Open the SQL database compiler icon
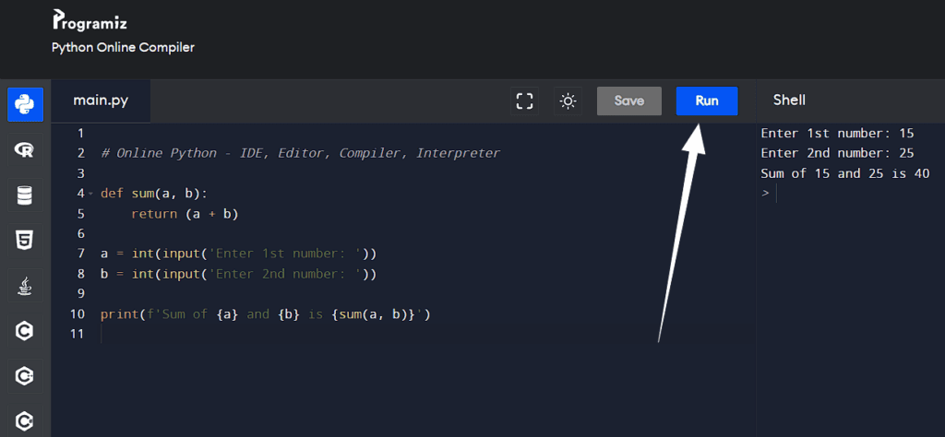This screenshot has height=437, width=945. tap(25, 195)
